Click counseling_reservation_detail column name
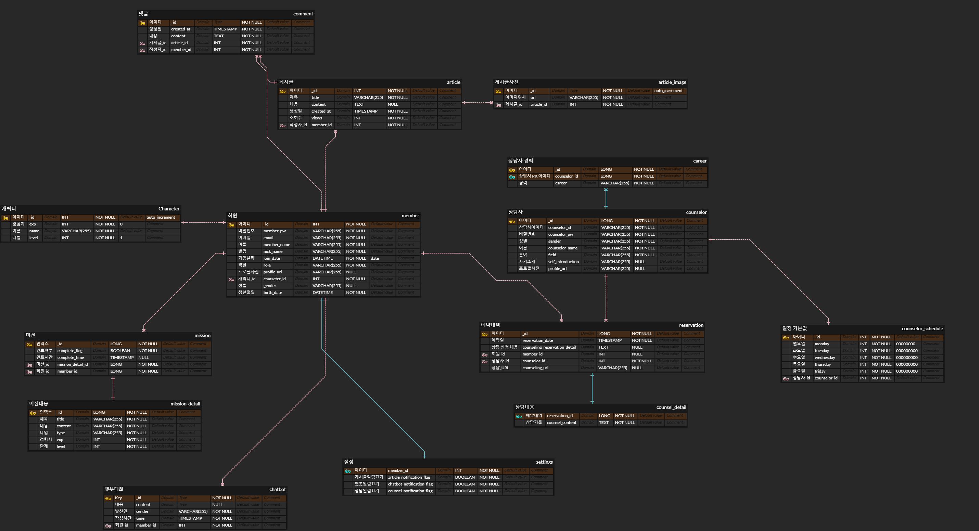The width and height of the screenshot is (979, 531). coord(549,347)
